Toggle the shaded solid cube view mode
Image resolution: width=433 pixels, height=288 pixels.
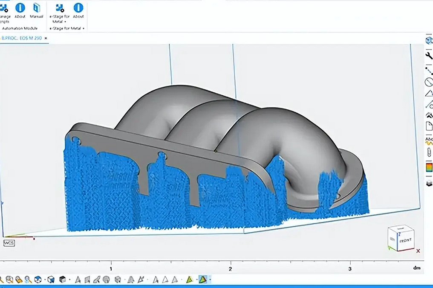point(63,279)
